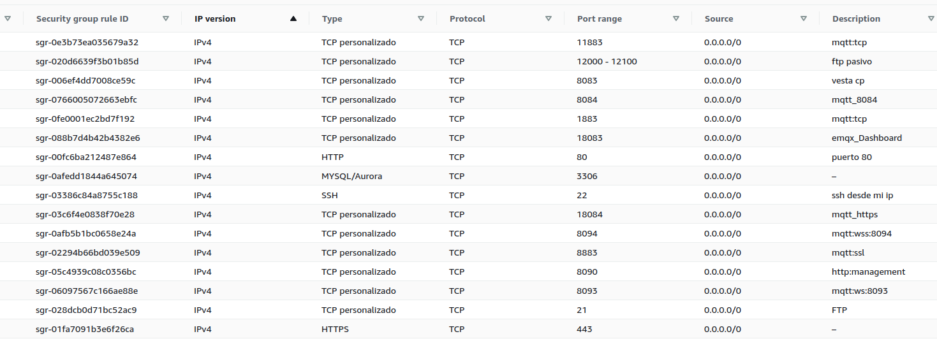Image resolution: width=937 pixels, height=341 pixels.
Task: Click the Description column filter triangle
Action: click(x=931, y=18)
